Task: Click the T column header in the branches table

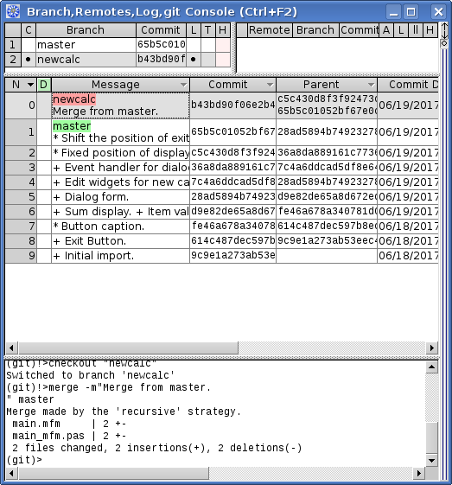Action: [x=208, y=30]
